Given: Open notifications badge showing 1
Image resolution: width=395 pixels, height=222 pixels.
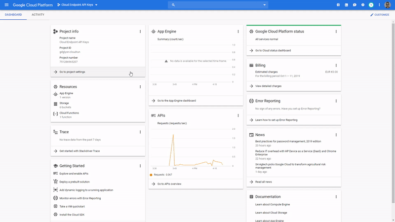Looking at the screenshot, I should 371,5.
